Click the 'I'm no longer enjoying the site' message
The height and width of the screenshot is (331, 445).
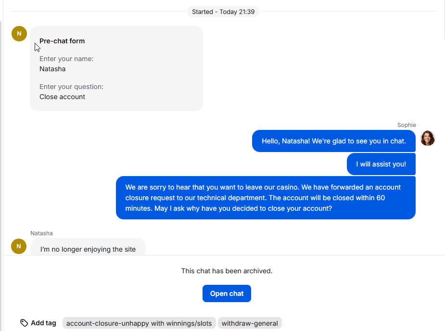pos(88,248)
